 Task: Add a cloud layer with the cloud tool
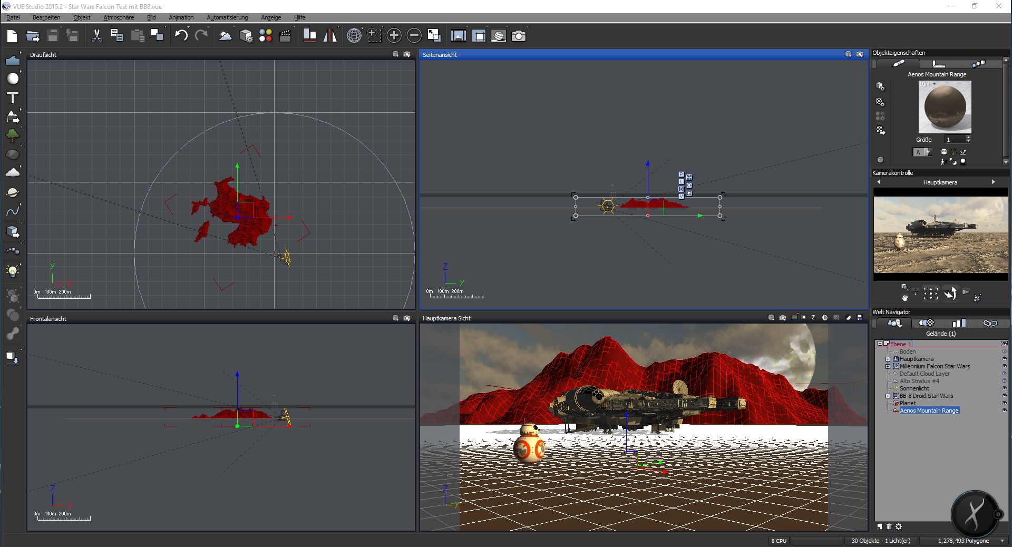click(x=13, y=172)
